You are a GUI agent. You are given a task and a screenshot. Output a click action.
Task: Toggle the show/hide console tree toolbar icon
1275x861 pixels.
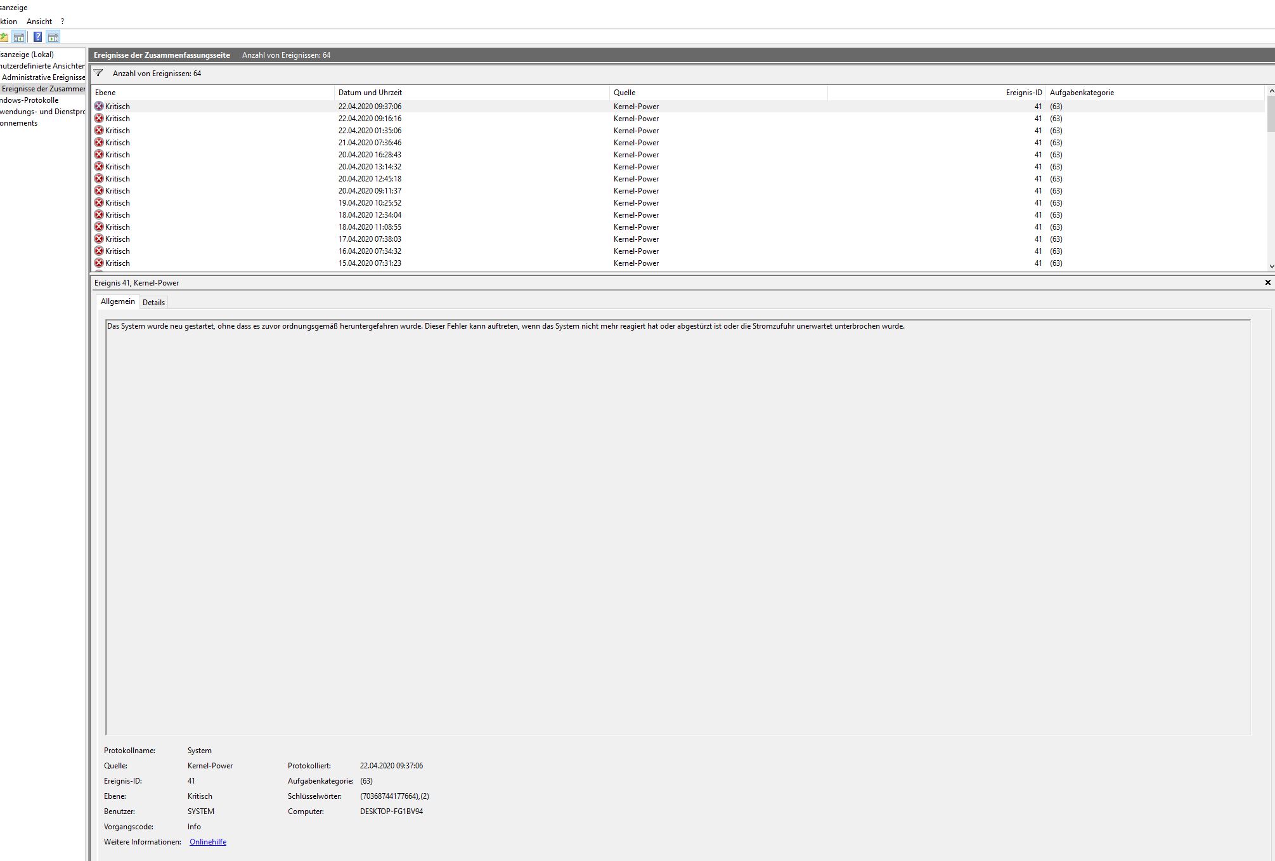pos(19,37)
